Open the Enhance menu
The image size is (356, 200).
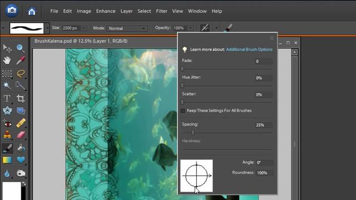pyautogui.click(x=106, y=11)
